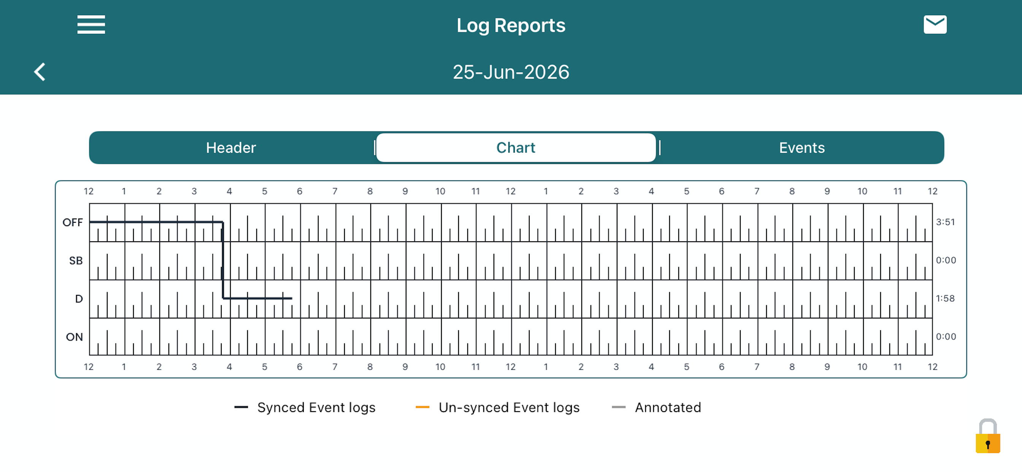The width and height of the screenshot is (1022, 472).
Task: Open the hamburger menu
Action: click(91, 25)
